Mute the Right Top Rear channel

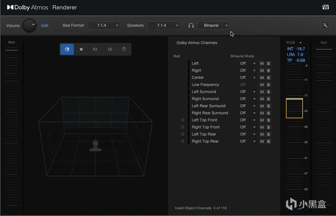coord(262,141)
